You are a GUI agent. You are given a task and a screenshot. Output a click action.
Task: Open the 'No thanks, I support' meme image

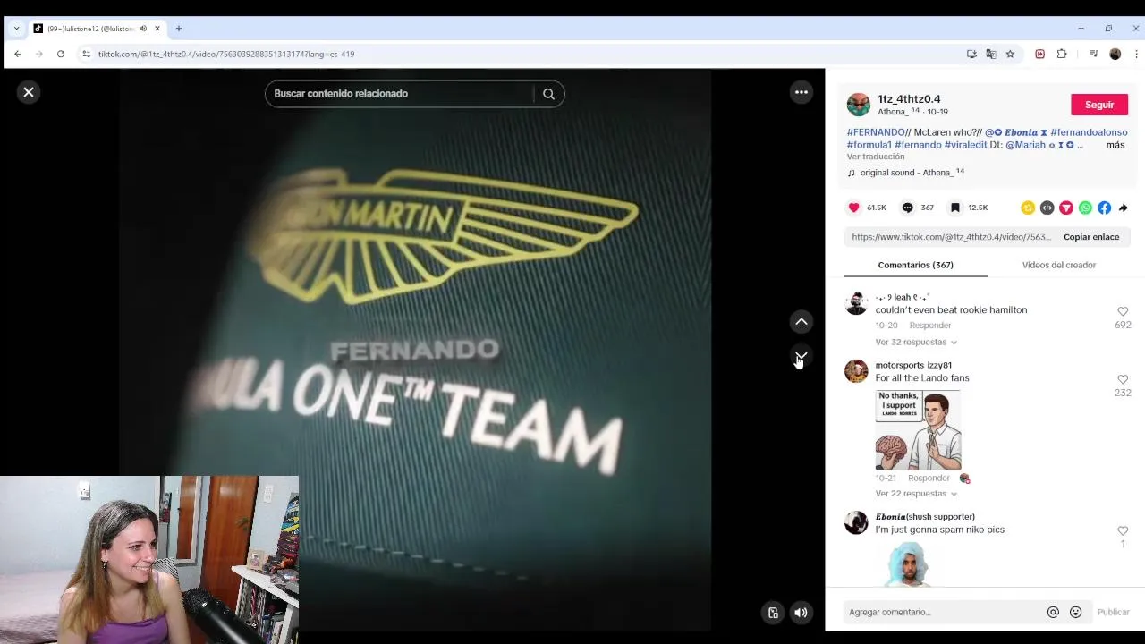pos(918,430)
